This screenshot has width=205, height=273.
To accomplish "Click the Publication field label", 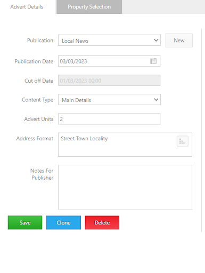I will coord(40,41).
